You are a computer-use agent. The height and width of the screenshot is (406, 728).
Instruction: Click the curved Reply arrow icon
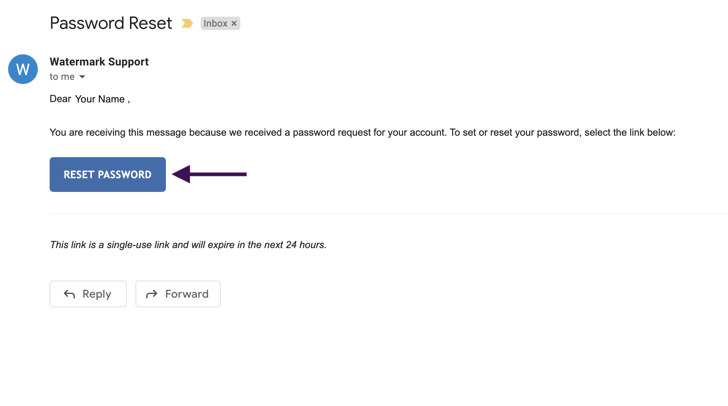click(69, 294)
